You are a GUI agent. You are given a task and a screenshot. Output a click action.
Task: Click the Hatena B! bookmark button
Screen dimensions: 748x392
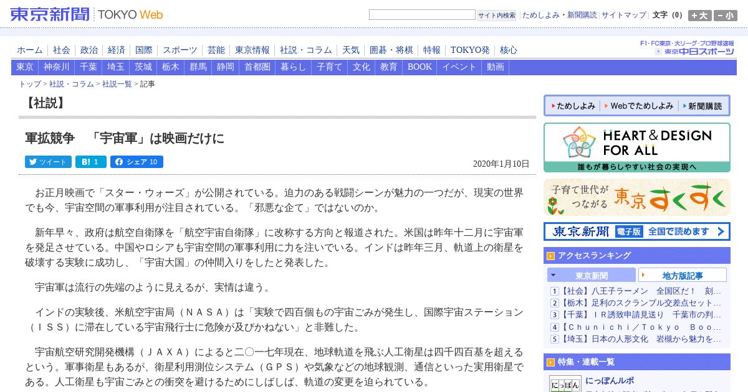[91, 162]
